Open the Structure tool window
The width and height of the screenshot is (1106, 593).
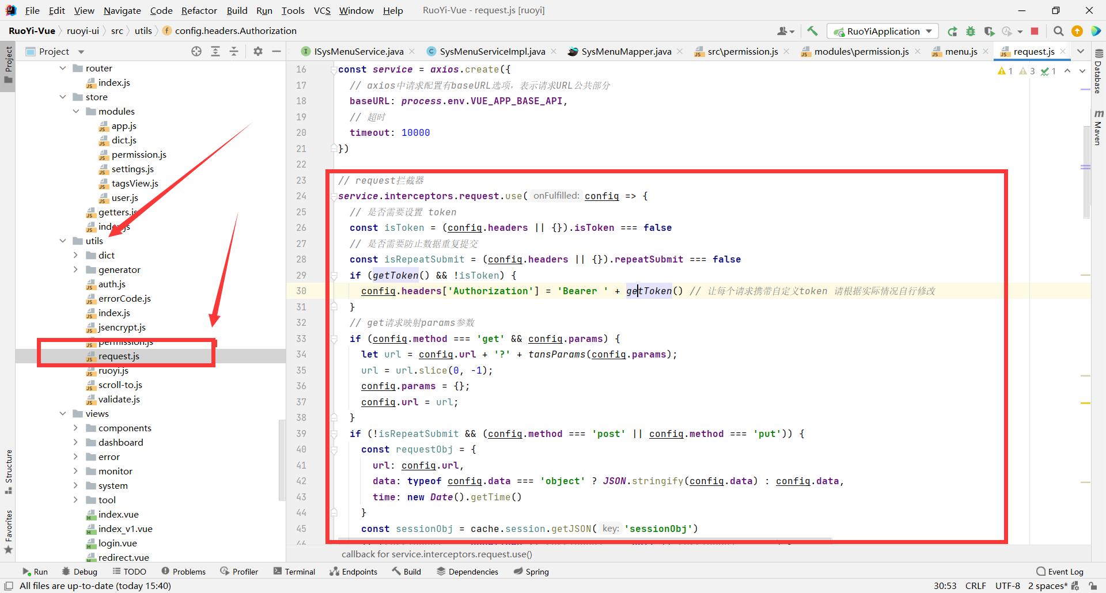pyautogui.click(x=8, y=472)
